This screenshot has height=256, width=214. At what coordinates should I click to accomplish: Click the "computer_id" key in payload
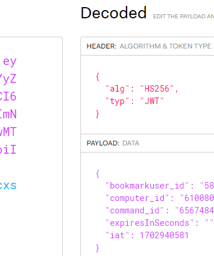(x=137, y=198)
